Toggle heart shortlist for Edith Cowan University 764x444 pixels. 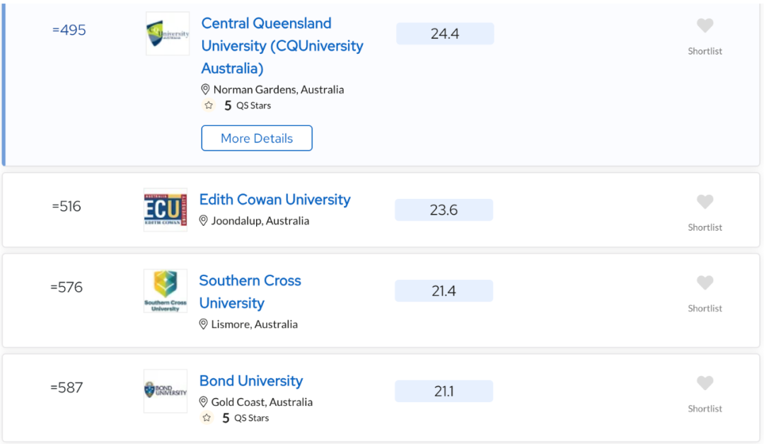pyautogui.click(x=705, y=202)
